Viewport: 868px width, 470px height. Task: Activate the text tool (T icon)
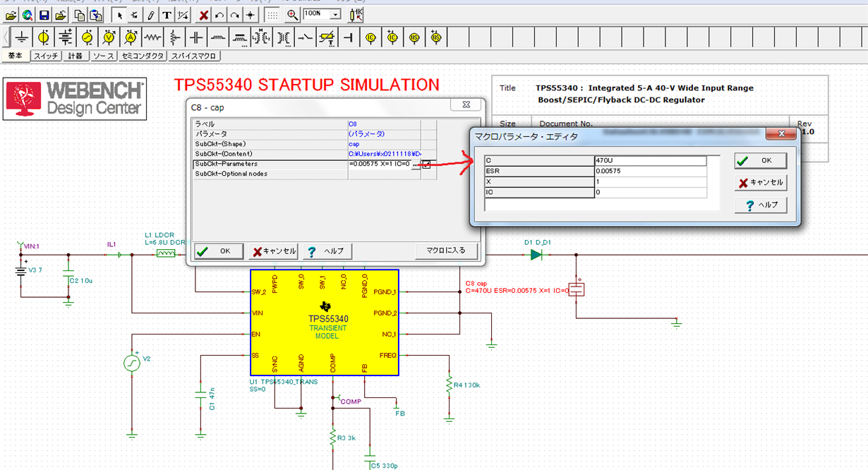[167, 15]
